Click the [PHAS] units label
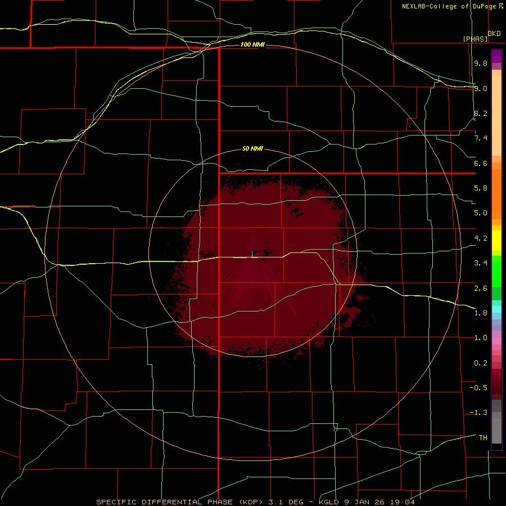The image size is (506, 506). [475, 39]
